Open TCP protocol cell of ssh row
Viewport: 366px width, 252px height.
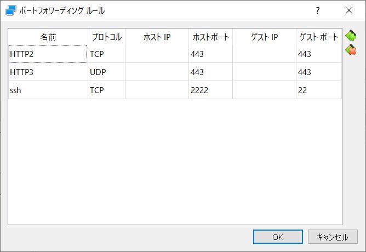pyautogui.click(x=106, y=90)
